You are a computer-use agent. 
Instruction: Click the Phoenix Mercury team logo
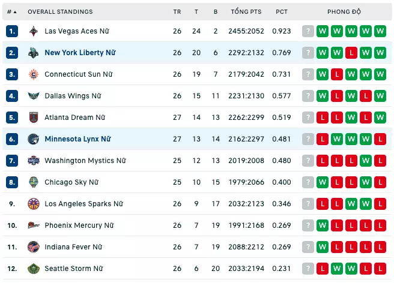click(34, 225)
